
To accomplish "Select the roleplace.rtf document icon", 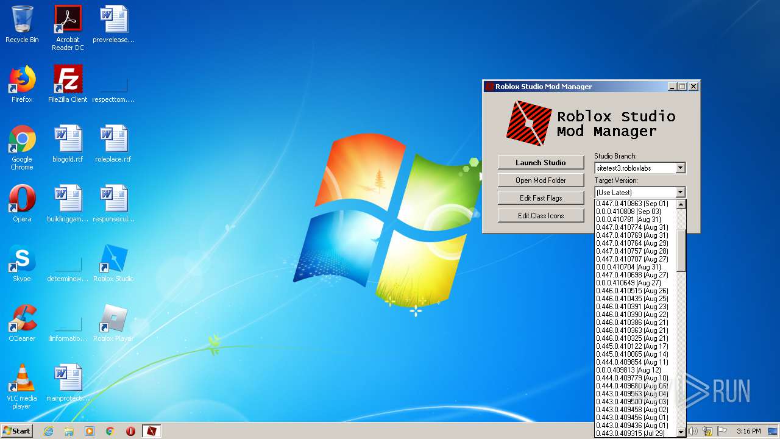I will [x=113, y=144].
